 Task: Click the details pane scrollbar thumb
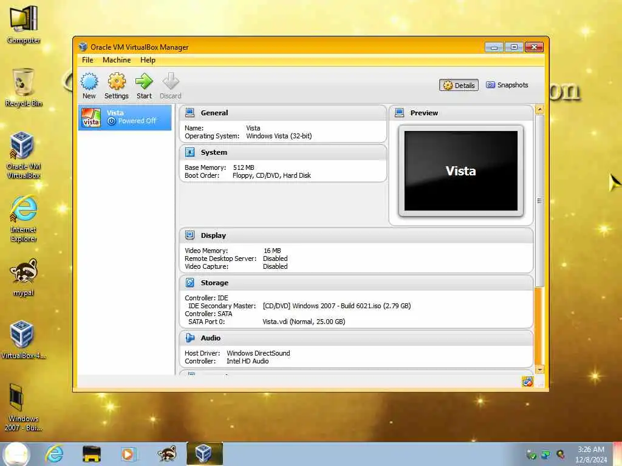(x=539, y=200)
